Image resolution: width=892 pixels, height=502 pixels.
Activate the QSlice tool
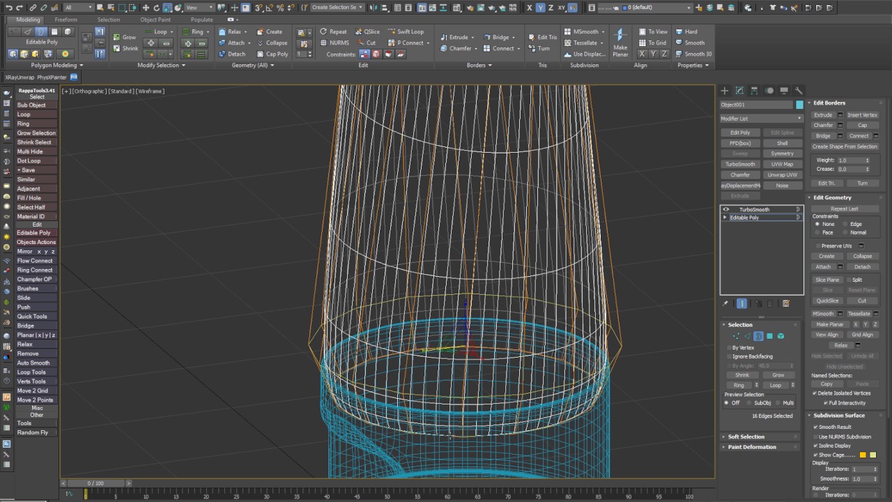[x=367, y=31]
